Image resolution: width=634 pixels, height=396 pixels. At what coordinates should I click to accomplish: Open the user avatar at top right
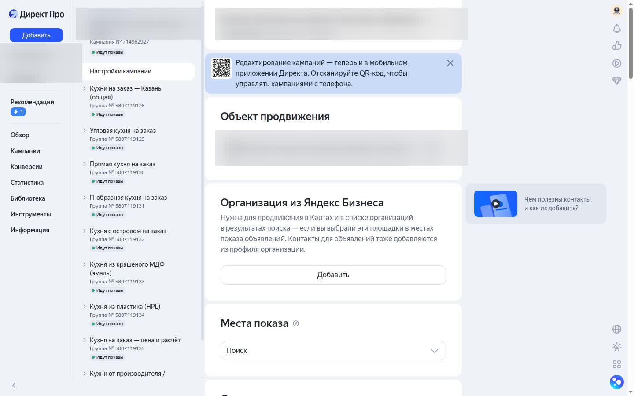617,11
